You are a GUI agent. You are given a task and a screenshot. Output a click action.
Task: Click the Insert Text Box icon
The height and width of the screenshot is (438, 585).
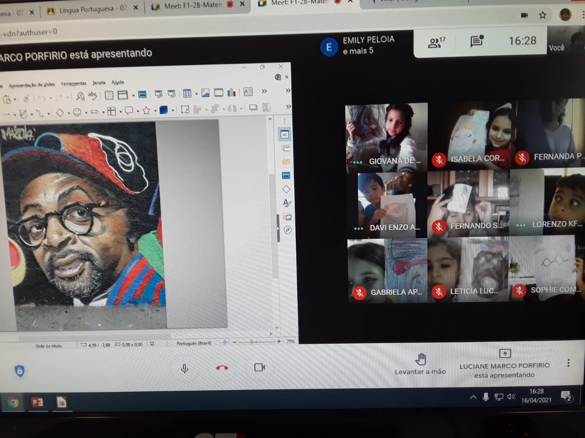tap(248, 92)
